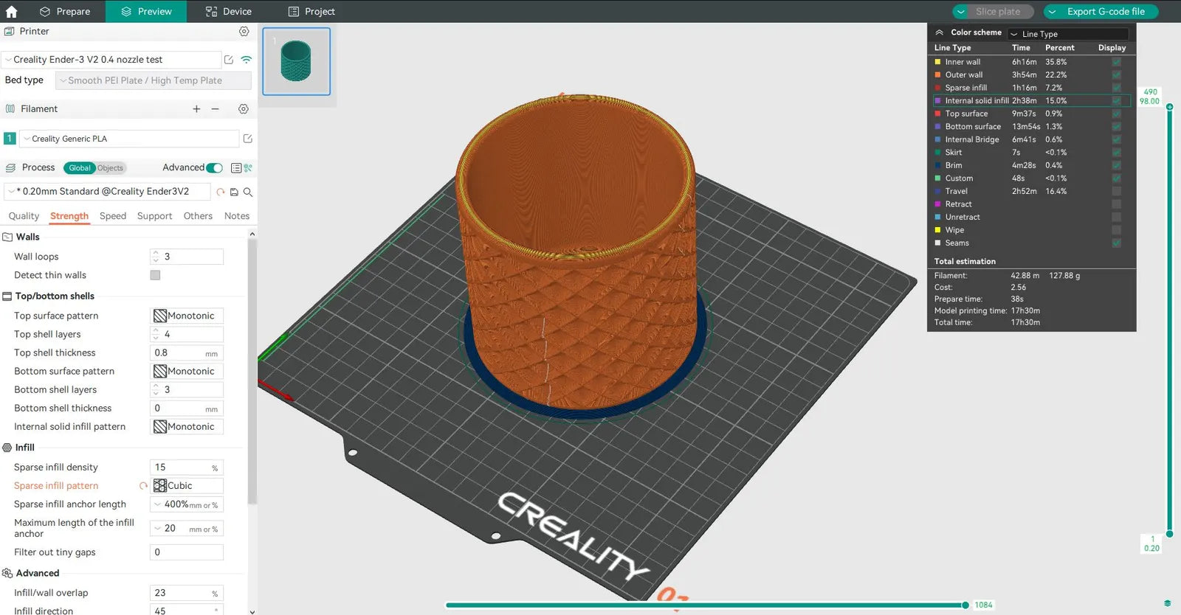Hide Inner wall lines checkbox

(x=1116, y=62)
